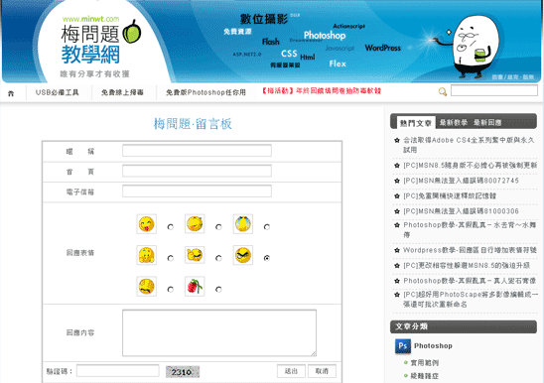Select radio button beside tongue-out emoticon
Image resolution: width=544 pixels, height=383 pixels.
170,227
